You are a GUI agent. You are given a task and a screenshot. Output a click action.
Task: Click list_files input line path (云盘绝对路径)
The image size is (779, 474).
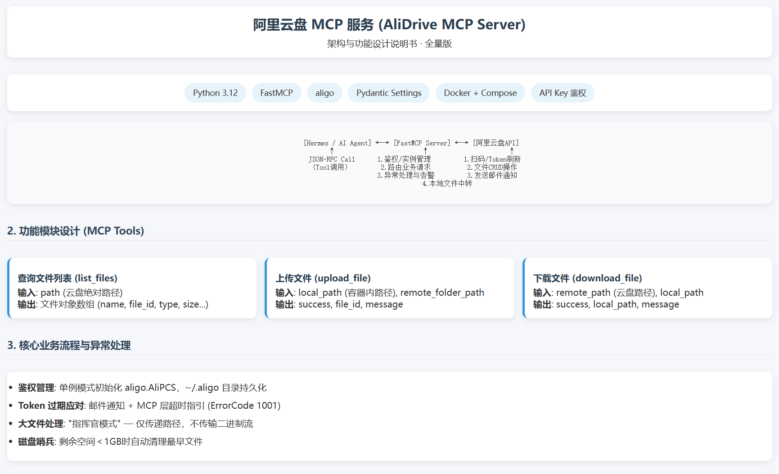[x=70, y=293]
